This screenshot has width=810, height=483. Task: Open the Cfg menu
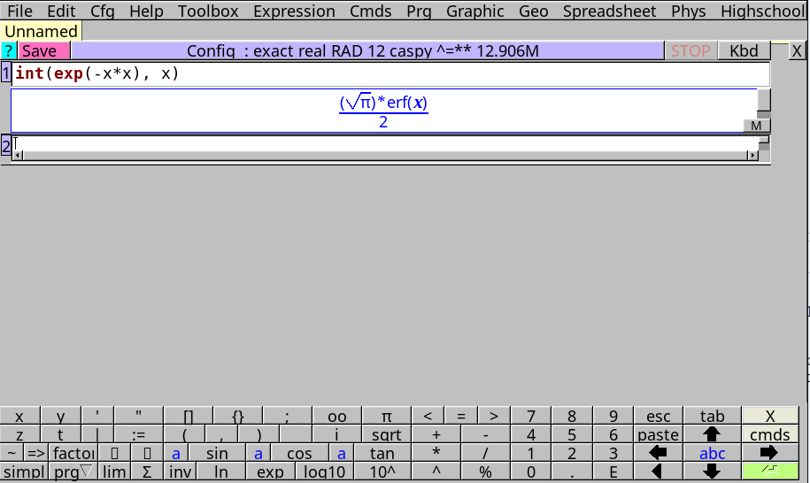103,11
